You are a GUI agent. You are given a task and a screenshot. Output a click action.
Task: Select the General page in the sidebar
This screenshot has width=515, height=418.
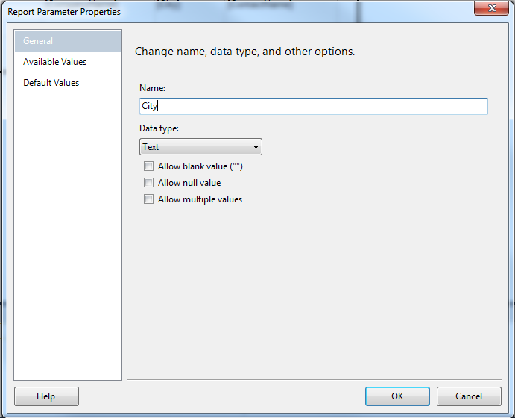tap(68, 41)
